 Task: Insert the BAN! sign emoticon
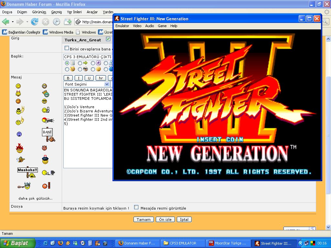click(48, 135)
